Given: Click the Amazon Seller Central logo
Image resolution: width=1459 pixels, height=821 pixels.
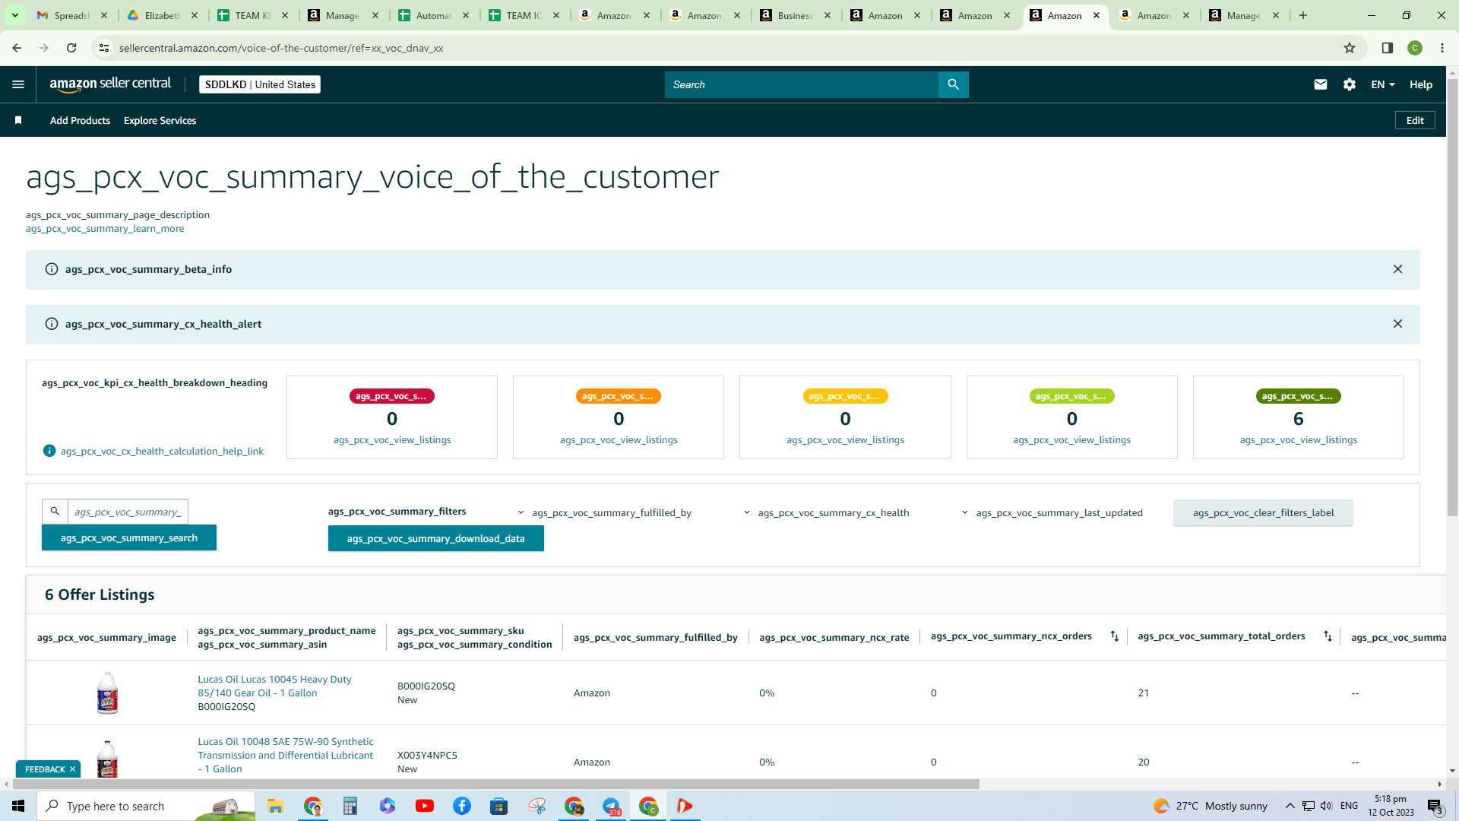Looking at the screenshot, I should pos(110,84).
